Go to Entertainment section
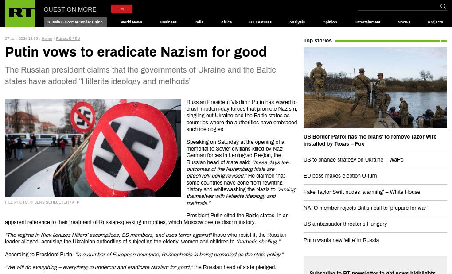452x274 pixels. (367, 22)
